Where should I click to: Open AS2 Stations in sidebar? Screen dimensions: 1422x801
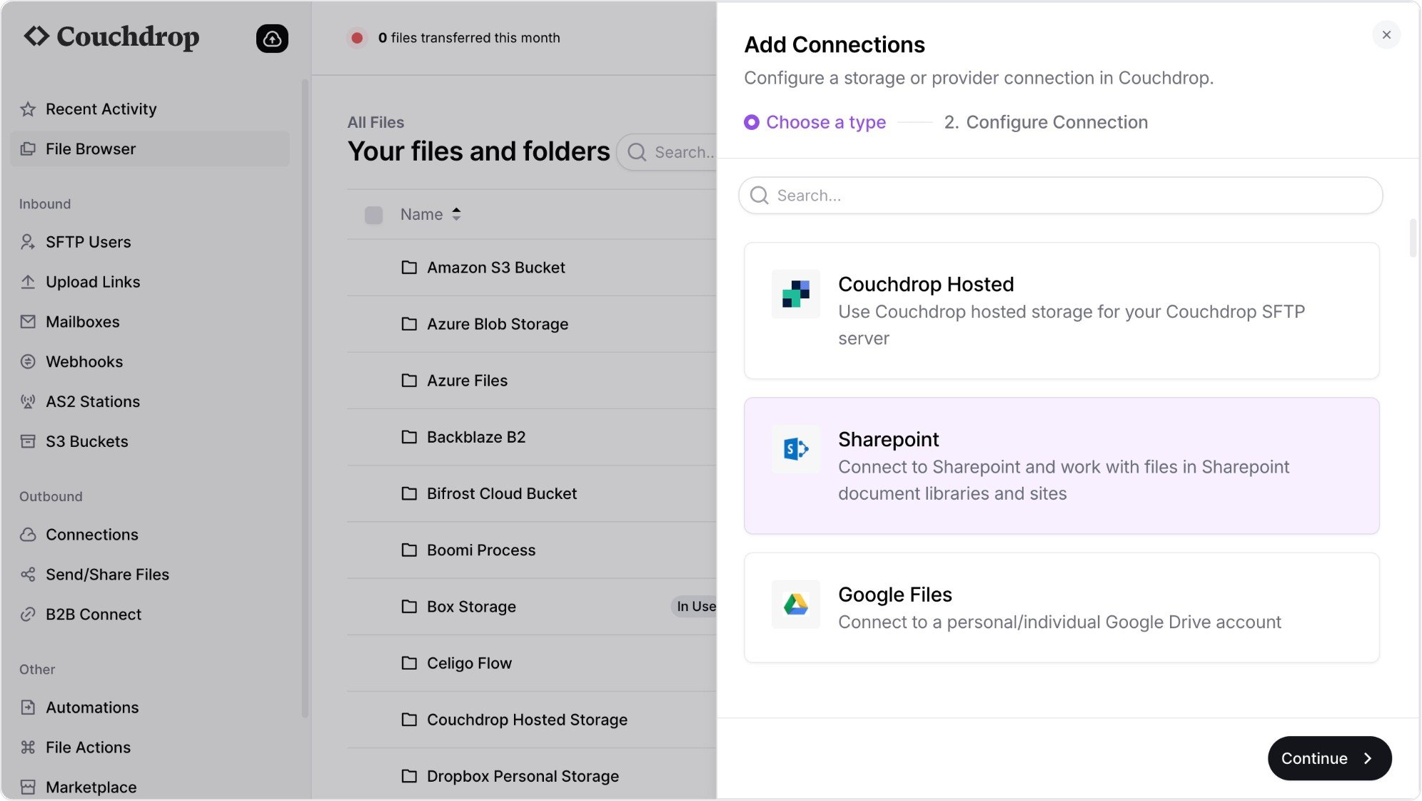pyautogui.click(x=92, y=402)
